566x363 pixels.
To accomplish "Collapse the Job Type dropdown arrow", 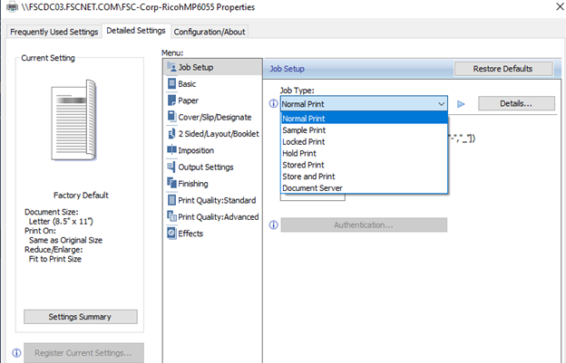I will coord(441,104).
